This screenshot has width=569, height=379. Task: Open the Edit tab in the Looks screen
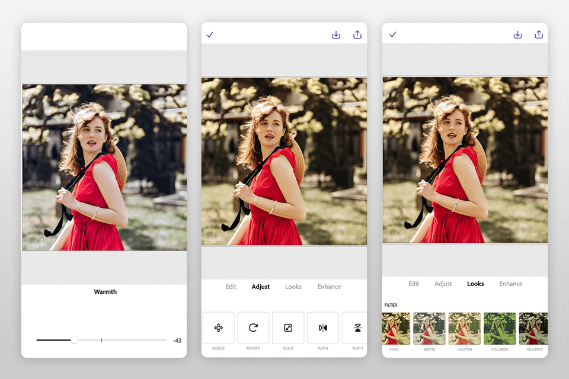(414, 284)
